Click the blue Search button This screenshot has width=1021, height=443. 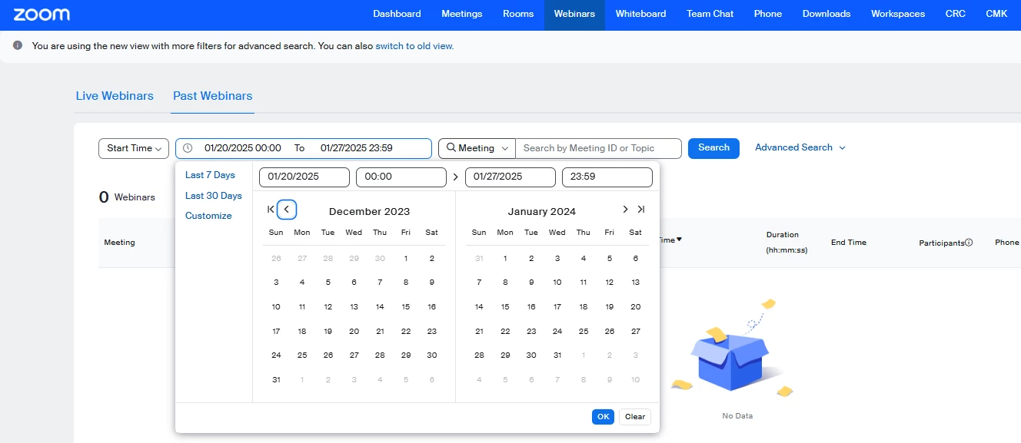[x=713, y=148]
